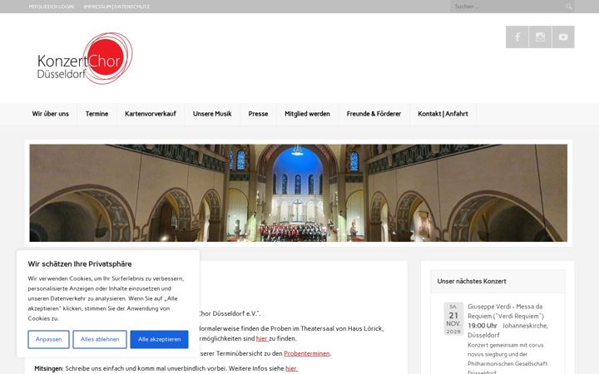Click 'Wir schätzen Ihre Privatsphäre' heading
The height and width of the screenshot is (374, 599).
pos(80,263)
